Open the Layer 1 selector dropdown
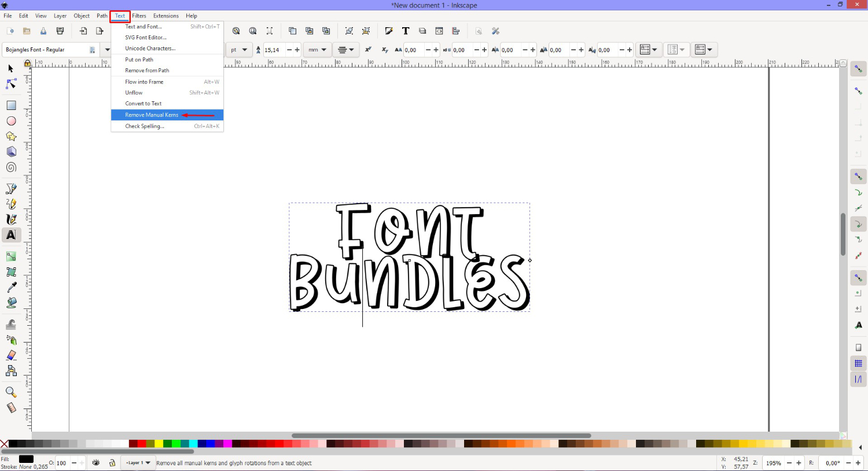 pyautogui.click(x=138, y=463)
